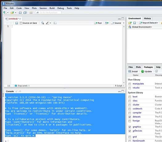Viewport: 162px width, 142px height.
Task: Open the R Script file type selector
Action: click(x=119, y=86)
